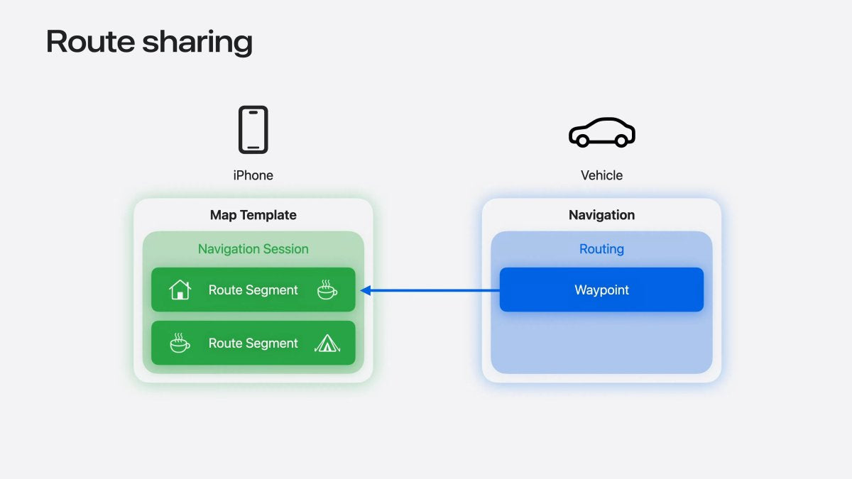
Task: Click the 'Vehicle' label
Action: coord(602,175)
